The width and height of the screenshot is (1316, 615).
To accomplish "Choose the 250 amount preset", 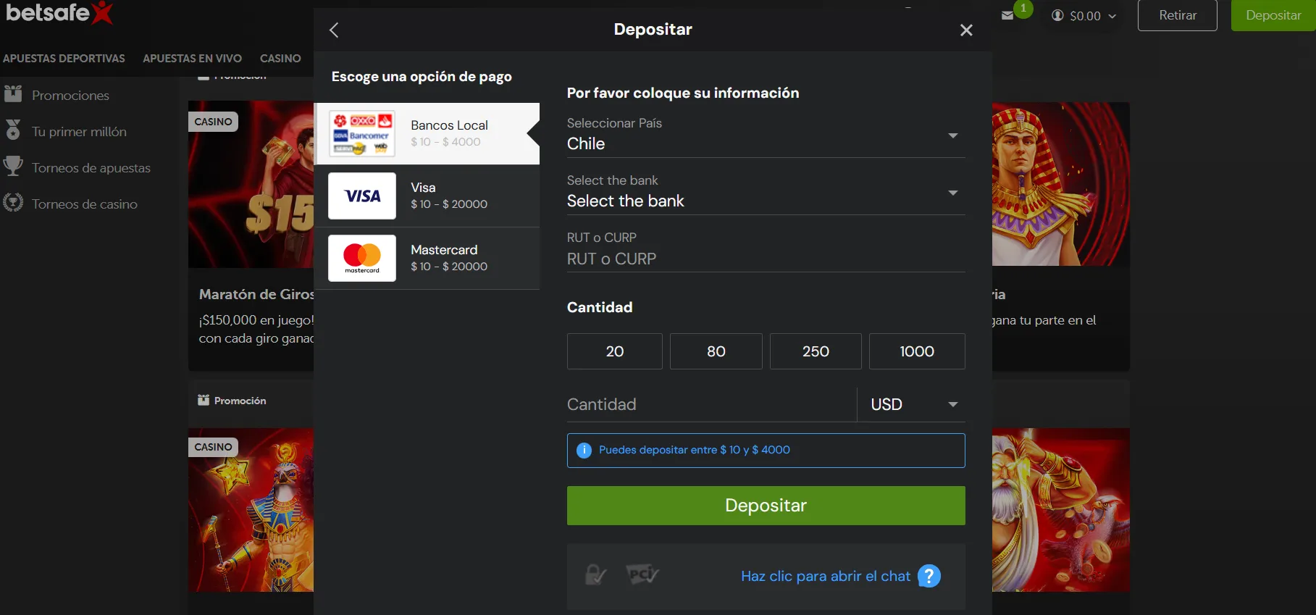I will point(816,351).
